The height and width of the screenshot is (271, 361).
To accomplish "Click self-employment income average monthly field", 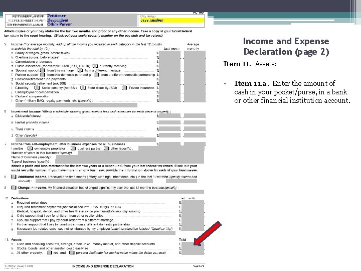I will [x=195, y=144].
